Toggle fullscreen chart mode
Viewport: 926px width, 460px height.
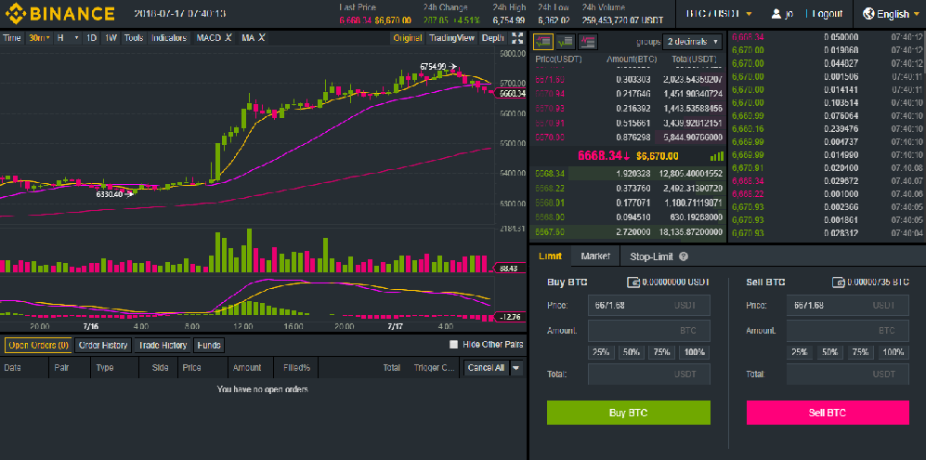point(517,38)
